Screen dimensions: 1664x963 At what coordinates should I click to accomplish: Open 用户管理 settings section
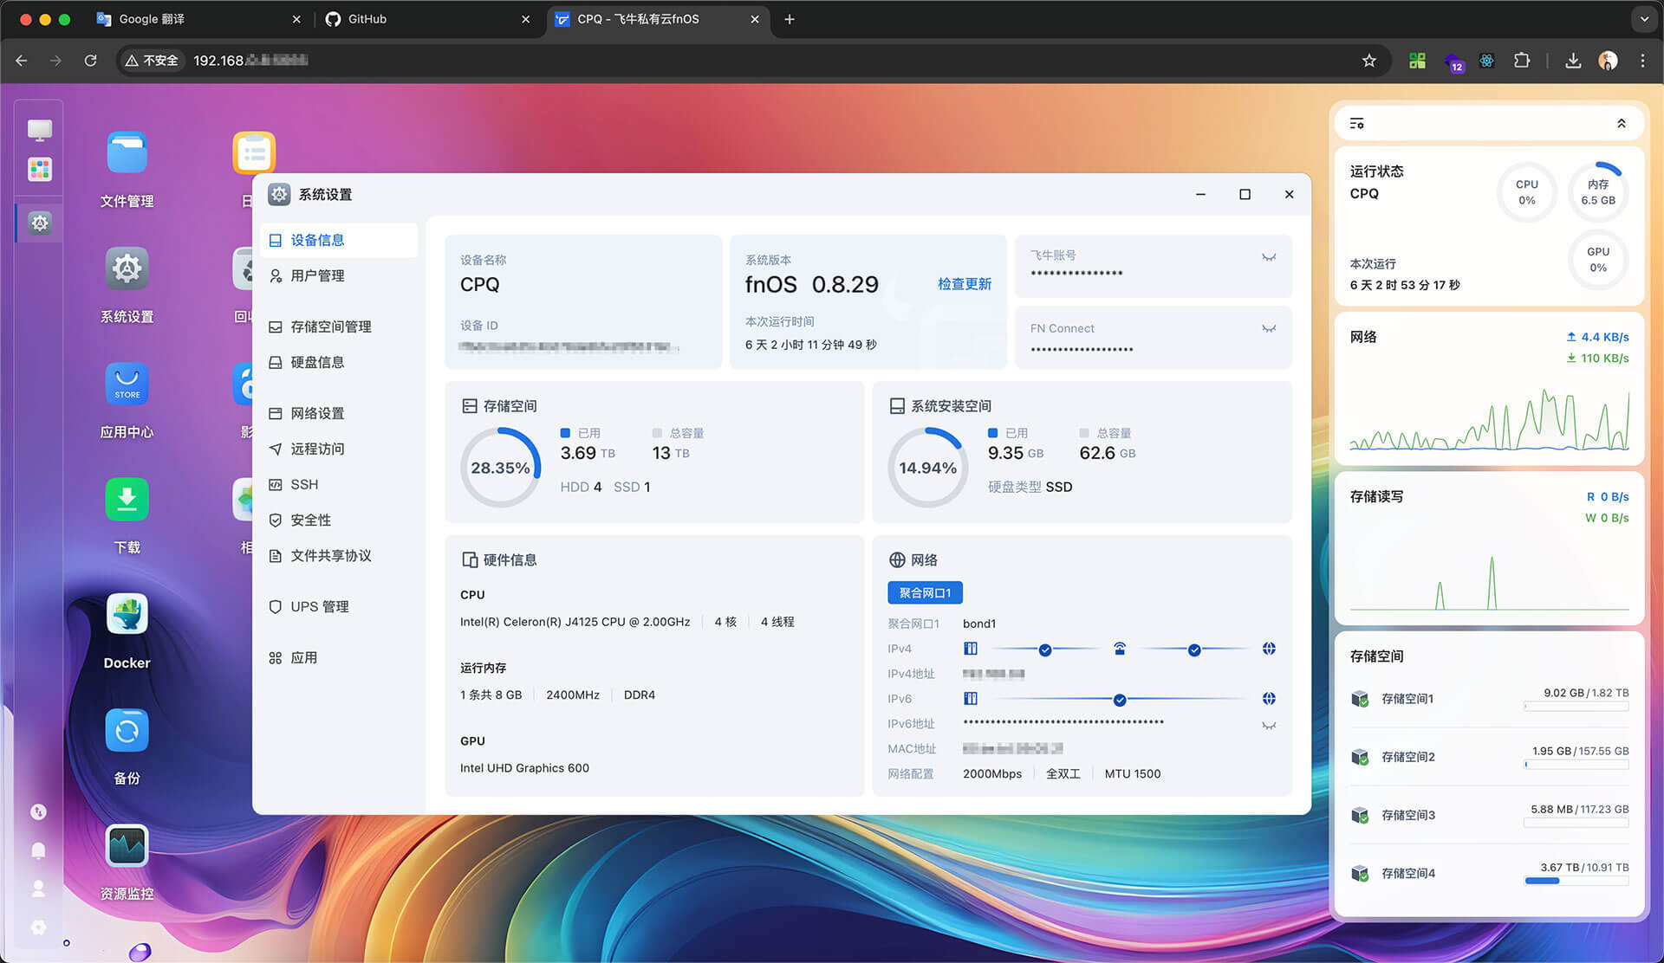point(339,275)
